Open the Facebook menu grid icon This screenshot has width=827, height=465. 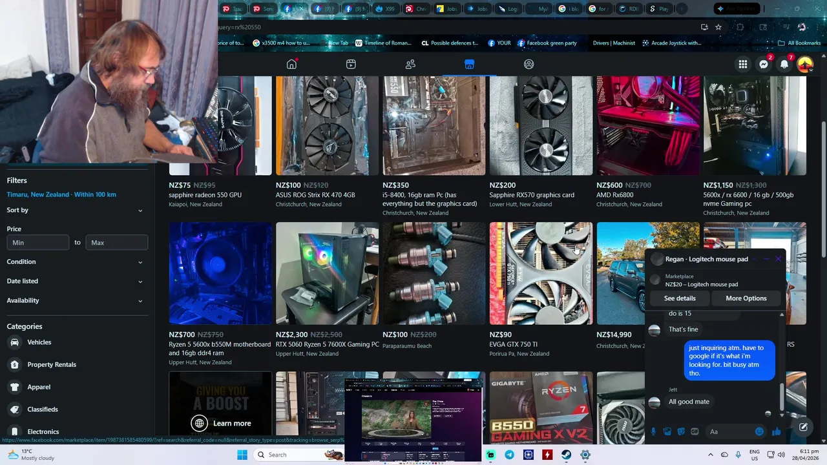click(x=743, y=64)
